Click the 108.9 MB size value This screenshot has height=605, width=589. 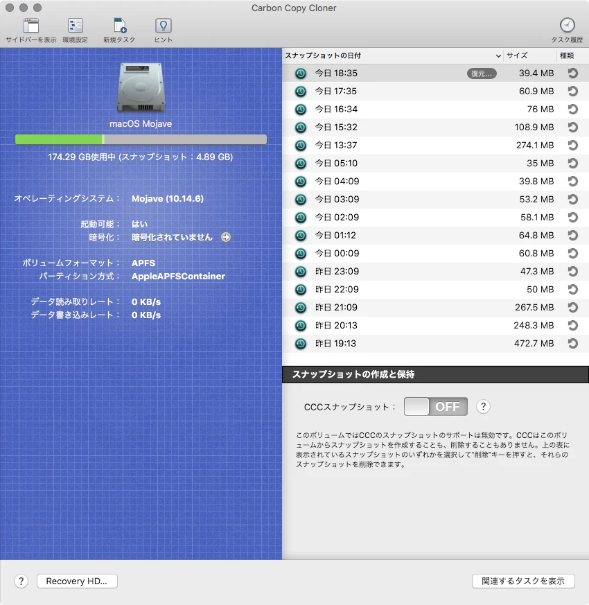534,128
